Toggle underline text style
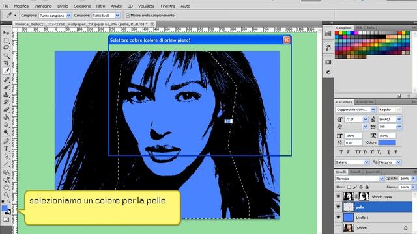Image resolution: width=417 pixels, height=234 pixels. click(x=388, y=152)
